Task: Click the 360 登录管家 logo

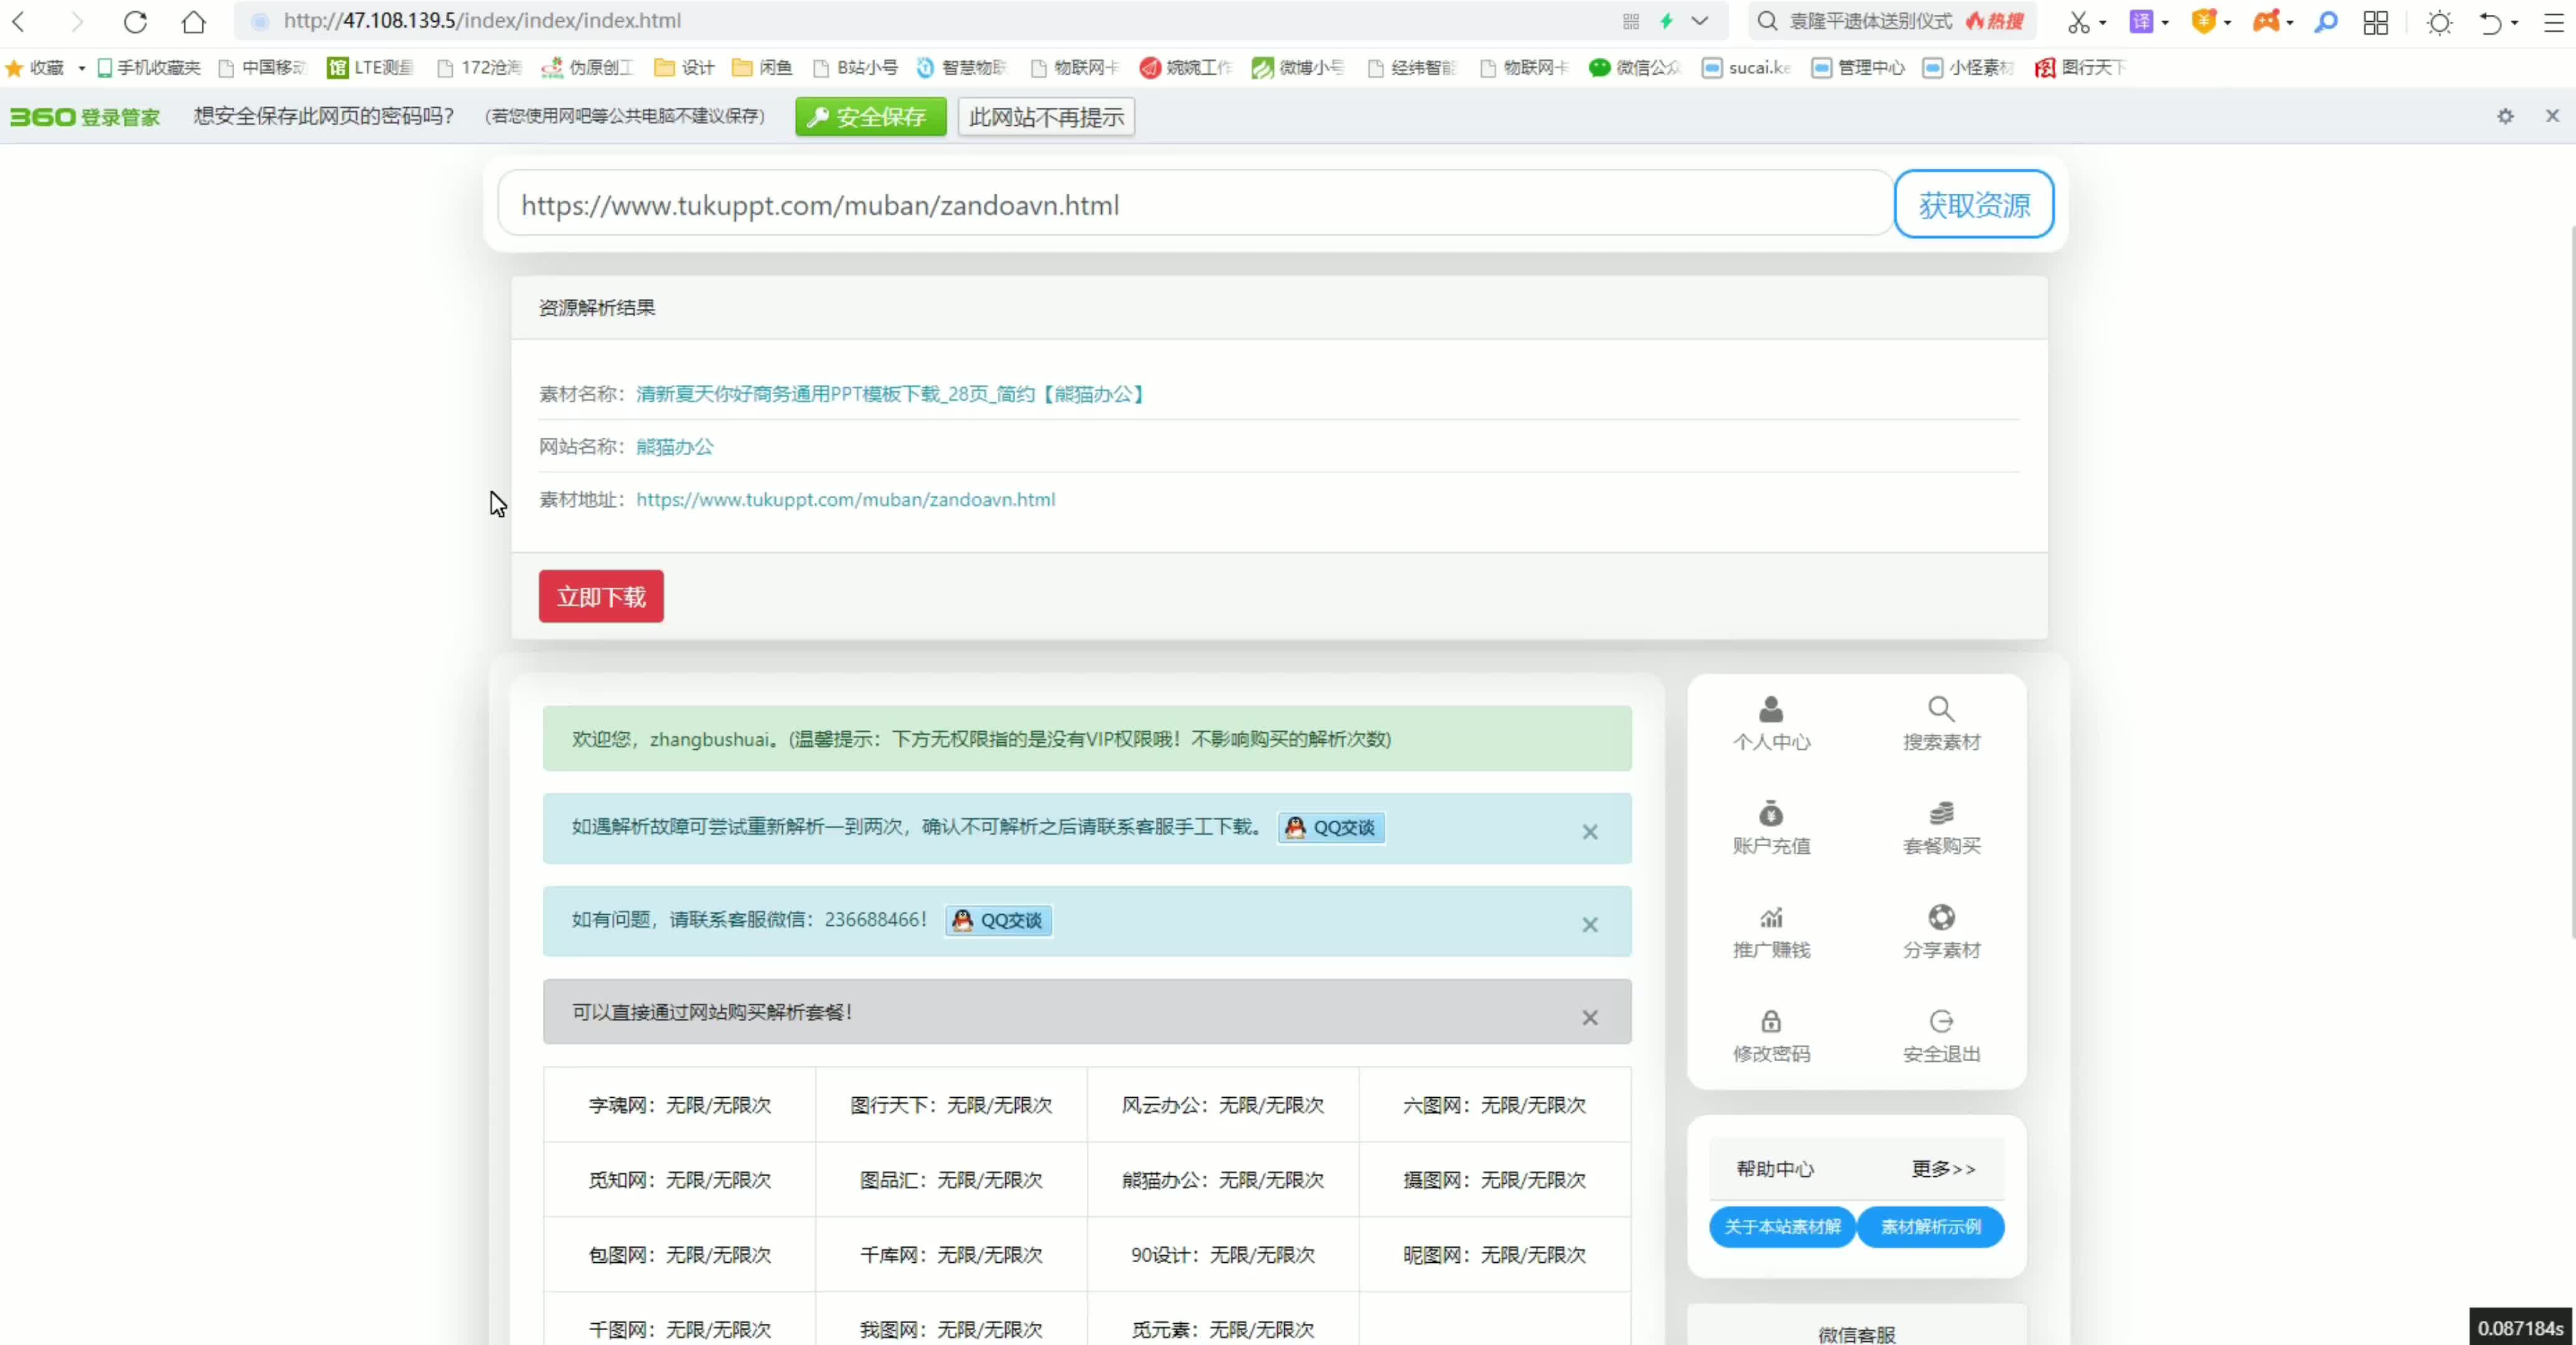Action: click(85, 117)
